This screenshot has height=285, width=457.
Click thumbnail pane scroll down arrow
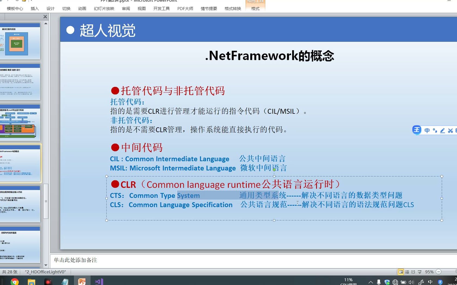(46, 265)
